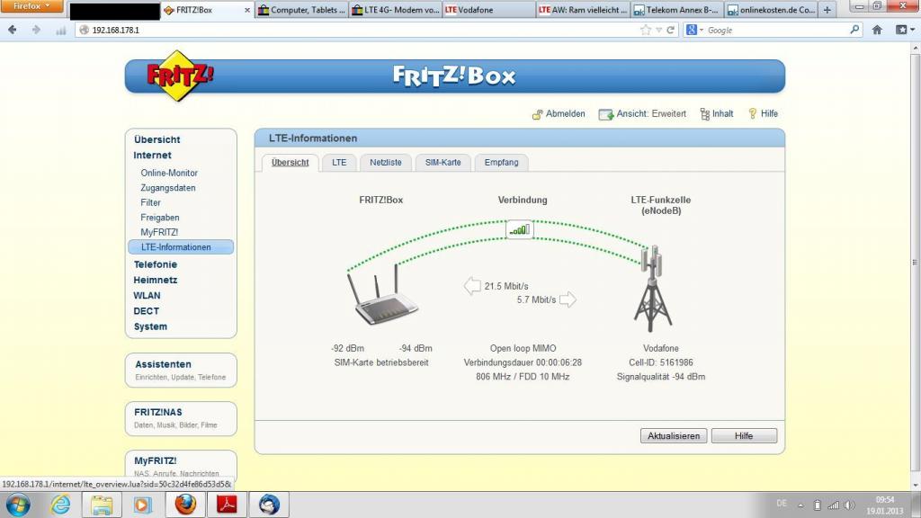Viewport: 921px width, 518px height.
Task: Open the MyFRITZ! link under Internet
Action: 159,233
